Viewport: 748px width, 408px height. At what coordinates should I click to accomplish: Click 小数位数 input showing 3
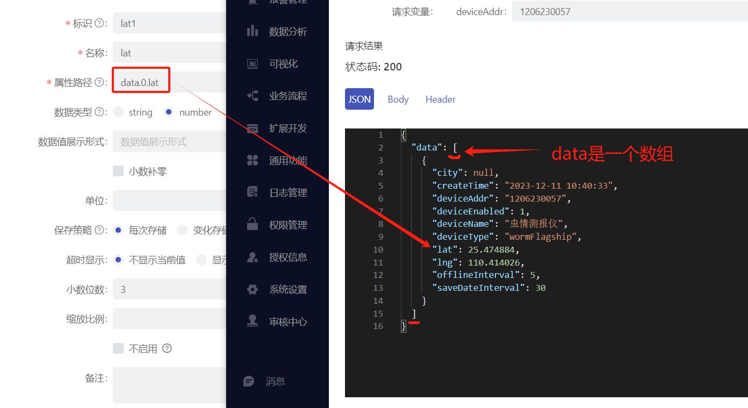[x=169, y=289]
